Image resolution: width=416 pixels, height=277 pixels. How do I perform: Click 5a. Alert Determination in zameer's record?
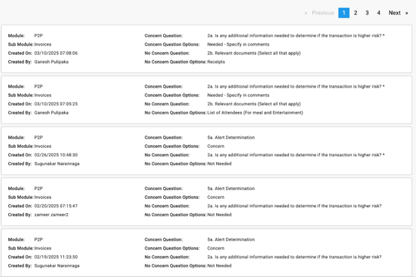tap(230, 189)
